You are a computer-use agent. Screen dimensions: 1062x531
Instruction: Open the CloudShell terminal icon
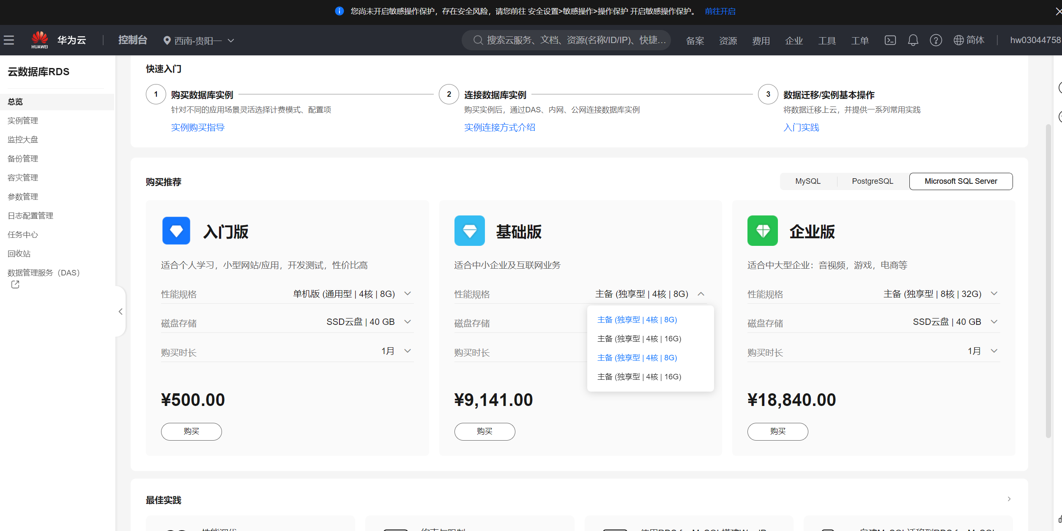890,40
